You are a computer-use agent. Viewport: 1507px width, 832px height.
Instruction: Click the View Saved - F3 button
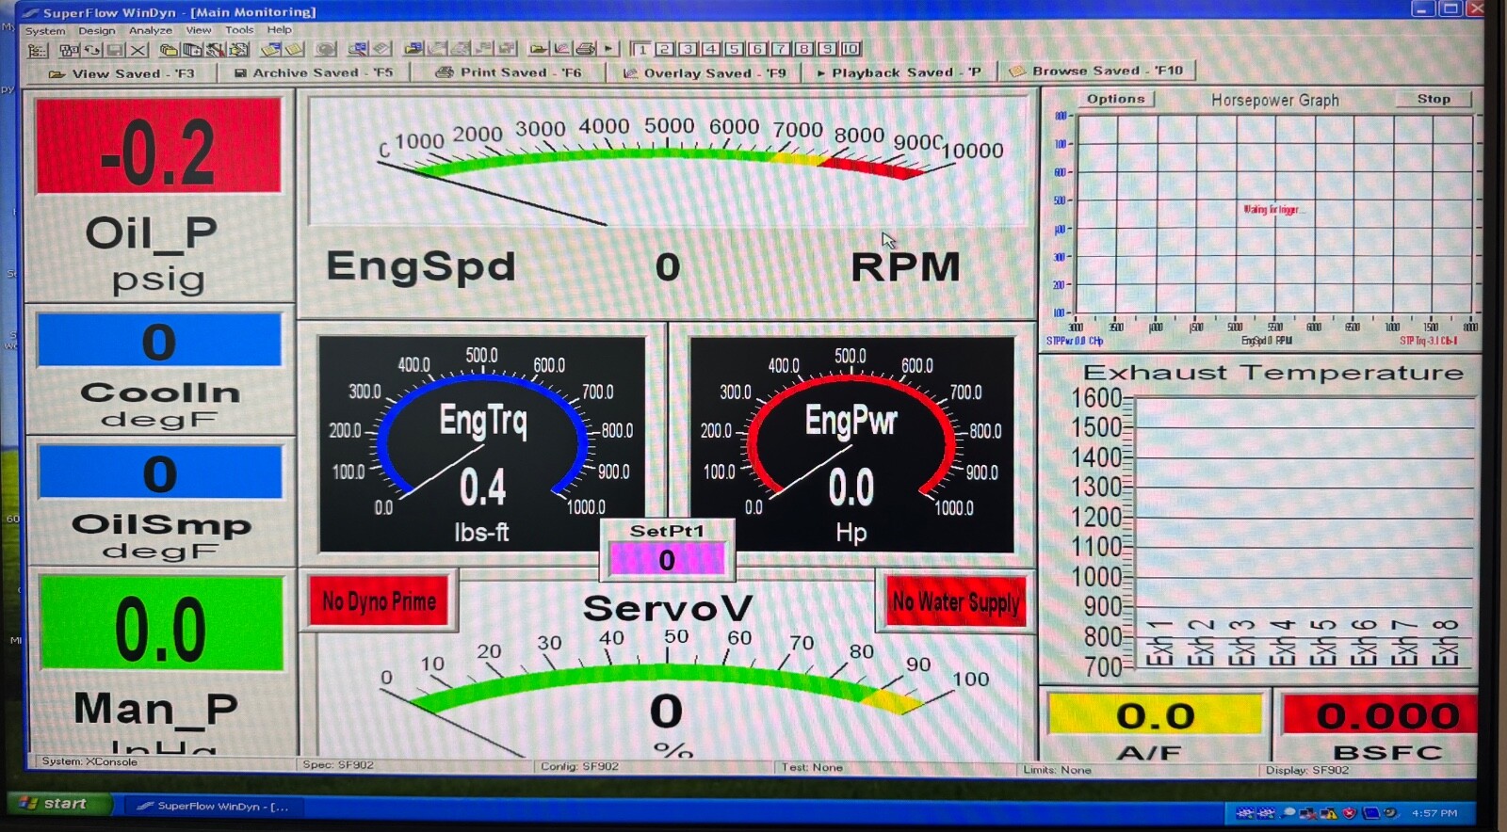122,73
